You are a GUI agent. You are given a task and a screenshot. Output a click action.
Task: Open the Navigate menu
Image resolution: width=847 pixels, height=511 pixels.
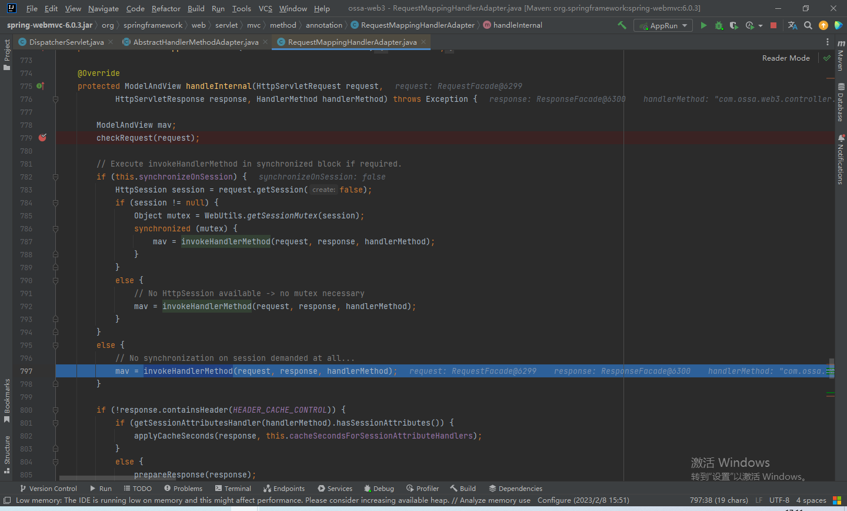pyautogui.click(x=104, y=8)
